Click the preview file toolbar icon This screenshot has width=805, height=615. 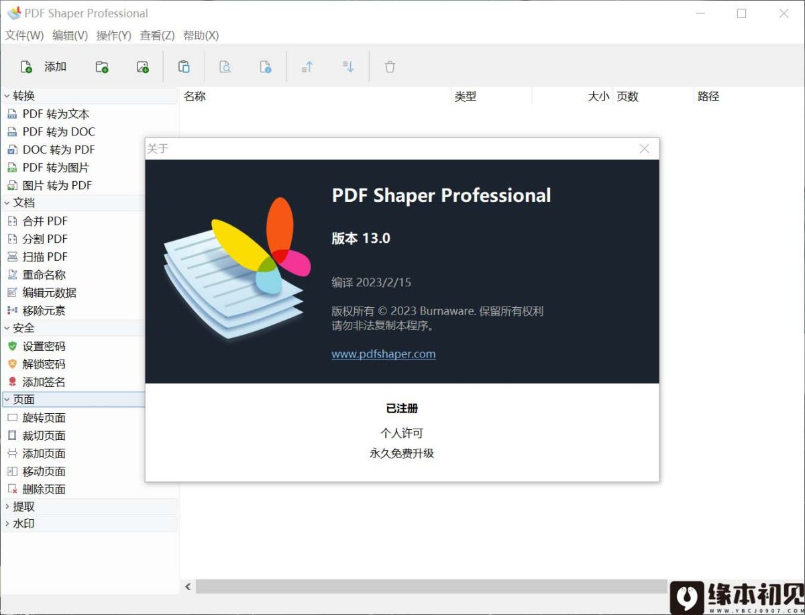(x=225, y=66)
